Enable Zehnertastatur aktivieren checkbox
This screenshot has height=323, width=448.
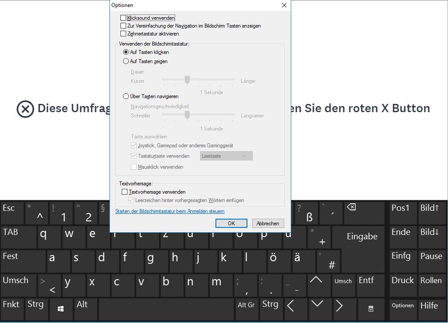coord(123,34)
